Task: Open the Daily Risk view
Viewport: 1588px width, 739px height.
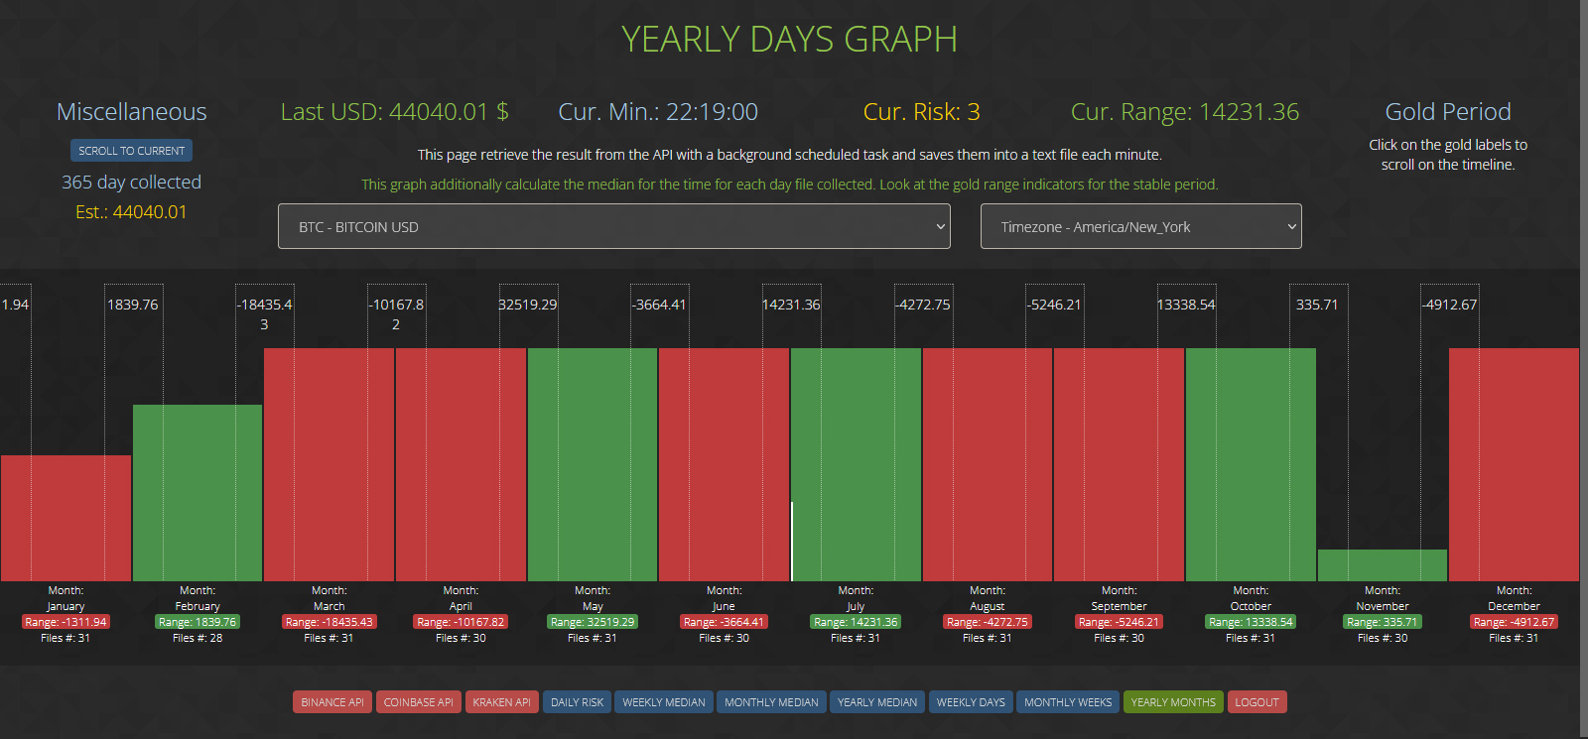Action: [x=577, y=702]
